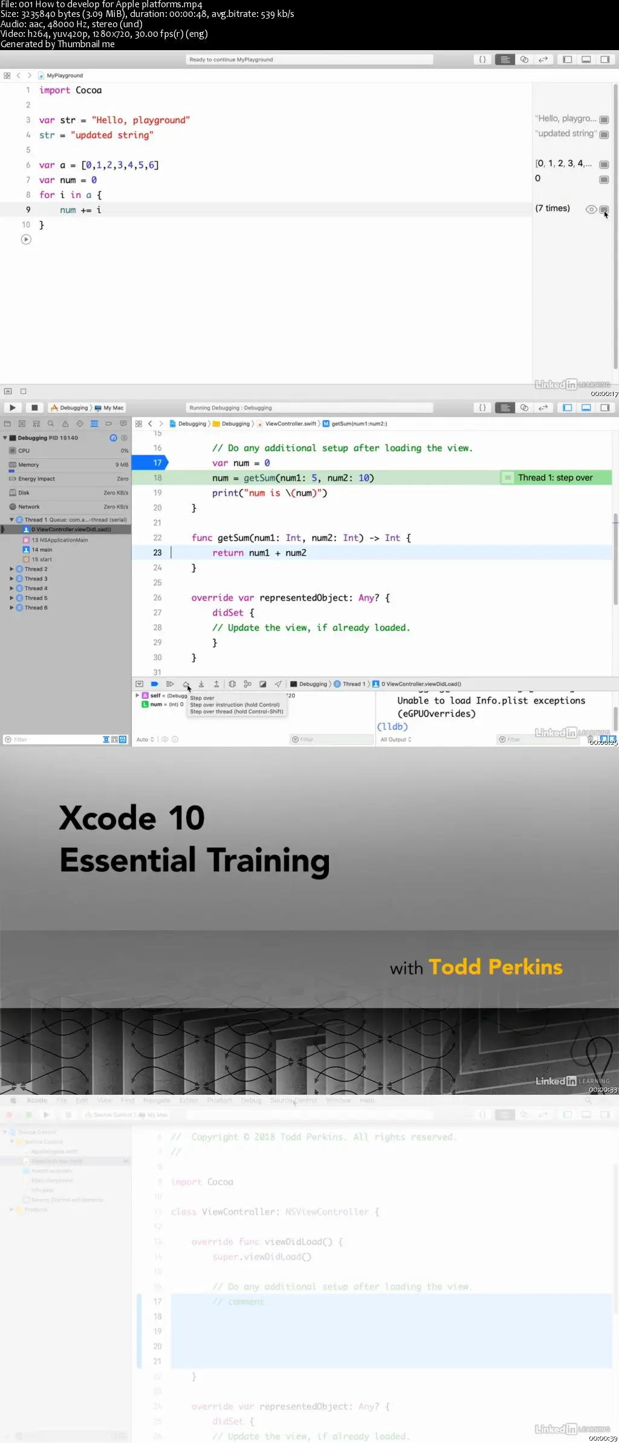Run the Debugging scheme with the Play button
Image resolution: width=619 pixels, height=1443 pixels.
click(x=12, y=407)
